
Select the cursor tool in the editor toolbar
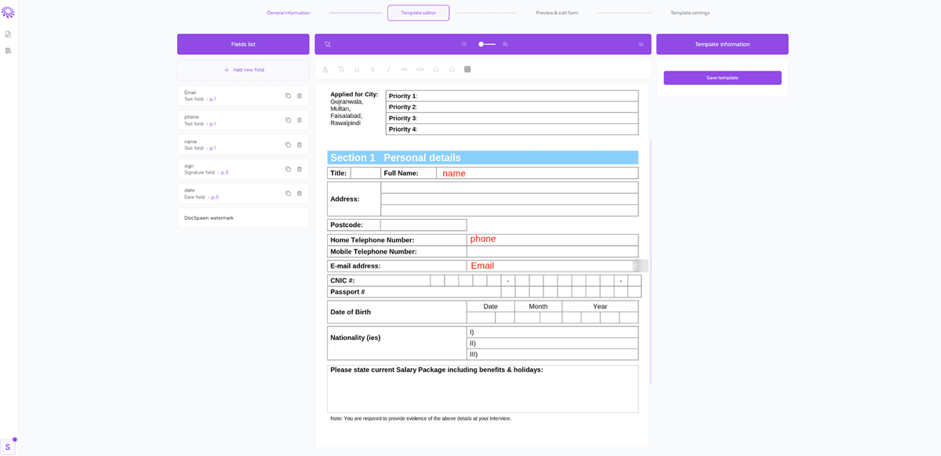pyautogui.click(x=327, y=44)
